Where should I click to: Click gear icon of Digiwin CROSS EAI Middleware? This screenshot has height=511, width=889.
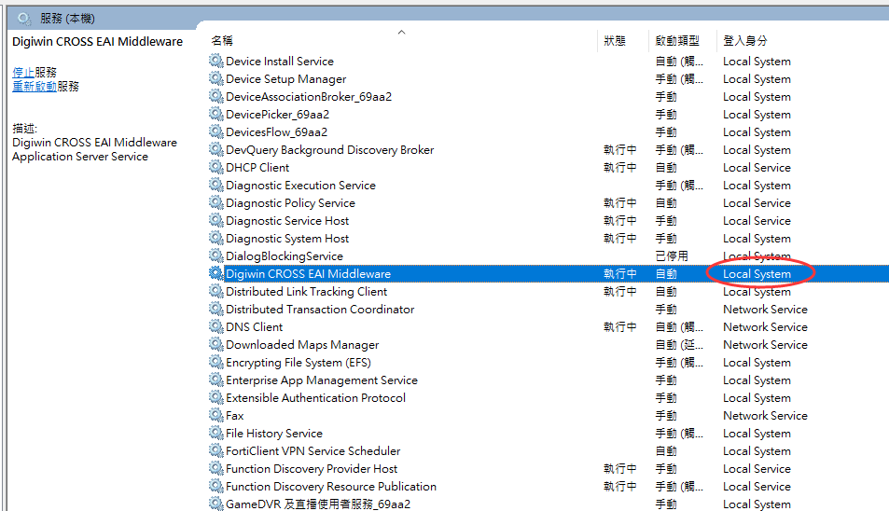coord(216,274)
